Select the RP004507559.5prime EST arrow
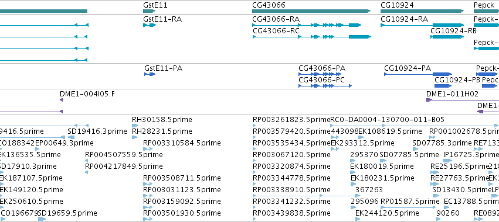The height and width of the screenshot is (222, 499). click(87, 161)
